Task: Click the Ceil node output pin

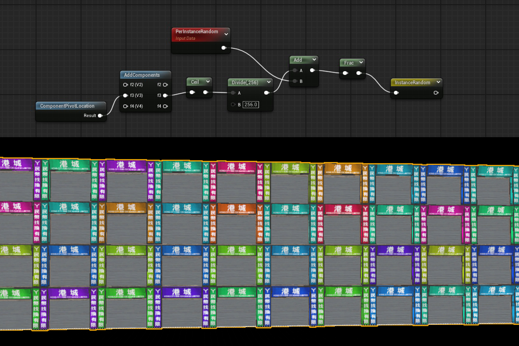Action: pos(205,93)
